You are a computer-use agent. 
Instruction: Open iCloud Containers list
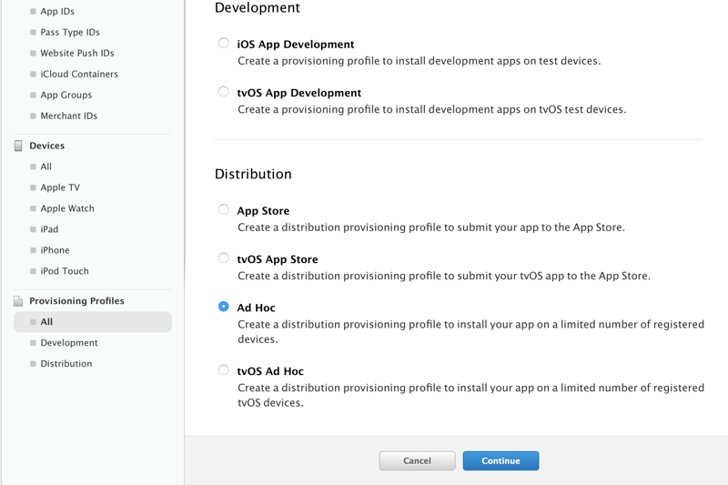(x=78, y=75)
